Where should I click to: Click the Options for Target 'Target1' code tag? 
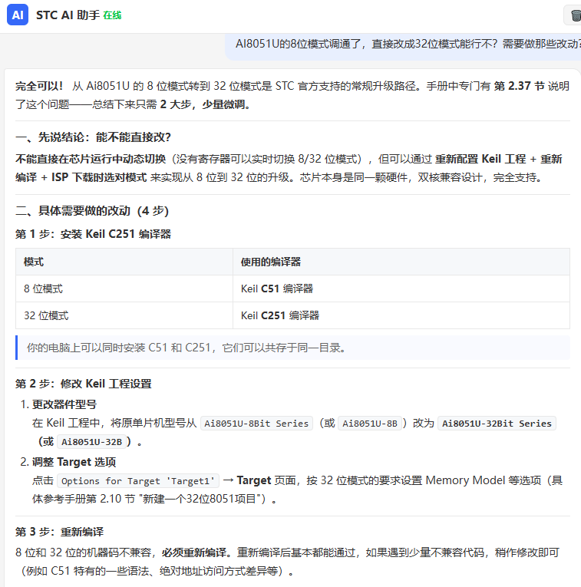(x=138, y=481)
